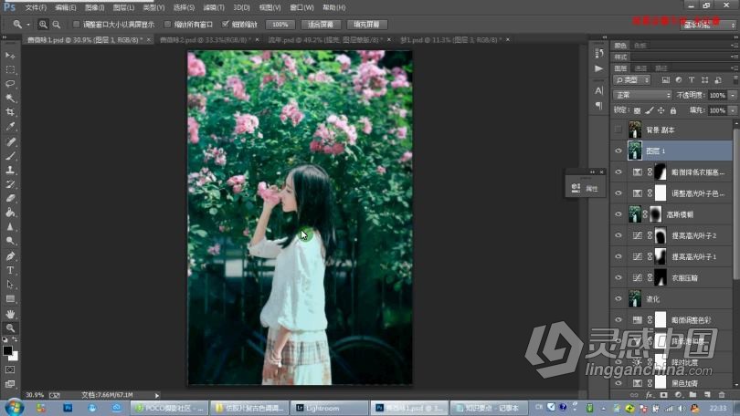Select the Brush tool
Image resolution: width=740 pixels, height=416 pixels.
10,155
